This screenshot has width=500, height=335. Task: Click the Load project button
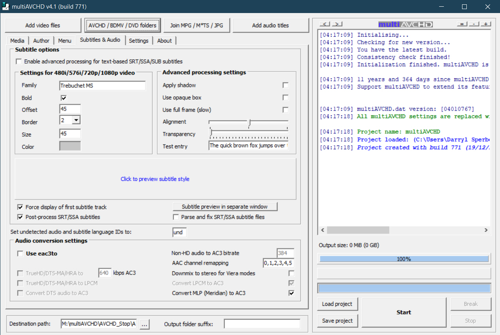pyautogui.click(x=338, y=304)
